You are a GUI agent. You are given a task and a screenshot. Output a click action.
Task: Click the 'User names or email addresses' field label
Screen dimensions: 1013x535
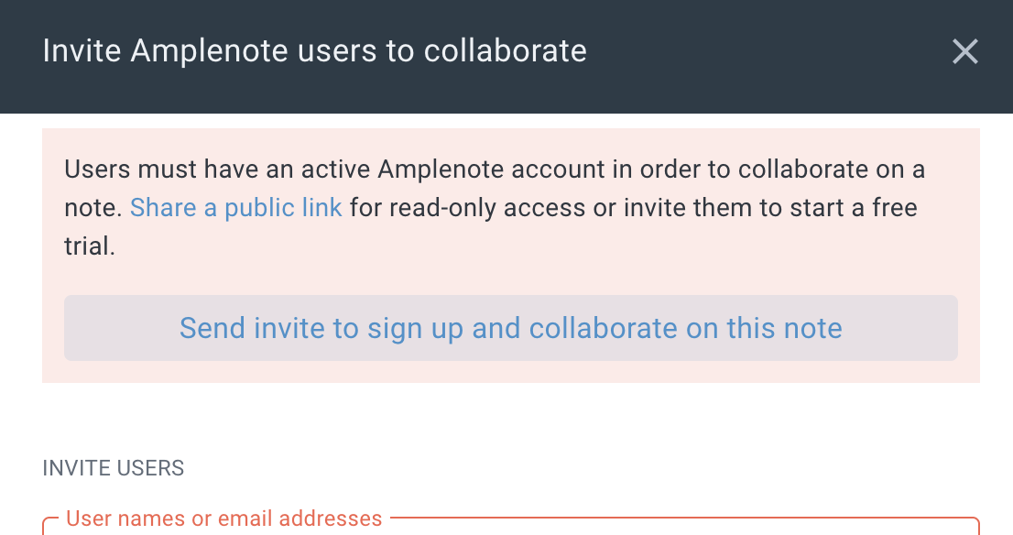click(224, 519)
